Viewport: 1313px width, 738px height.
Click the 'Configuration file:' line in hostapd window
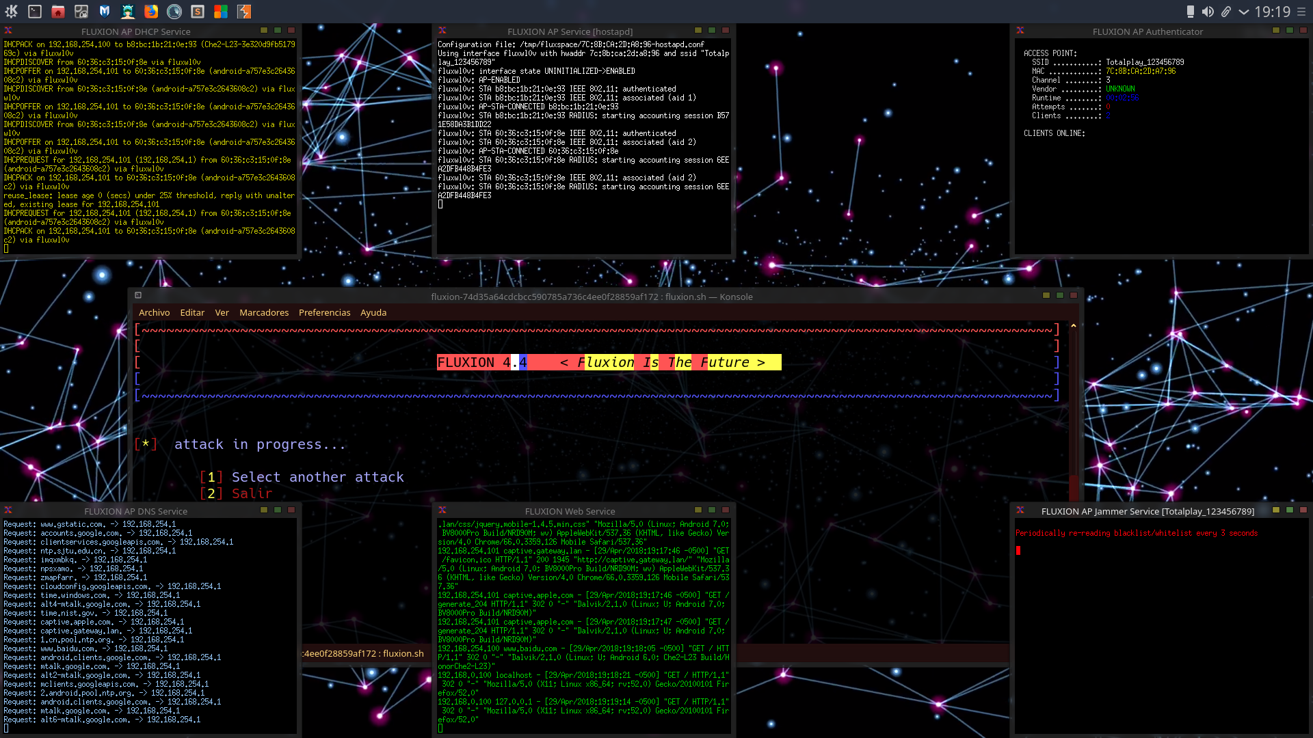click(x=571, y=44)
